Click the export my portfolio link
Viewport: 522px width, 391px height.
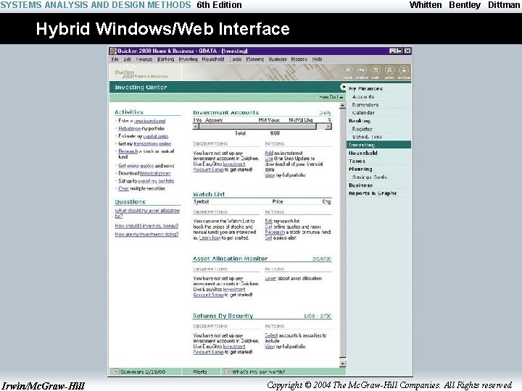(x=156, y=181)
